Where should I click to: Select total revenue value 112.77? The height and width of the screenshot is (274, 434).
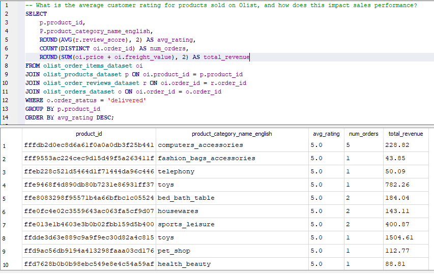pyautogui.click(x=406, y=251)
